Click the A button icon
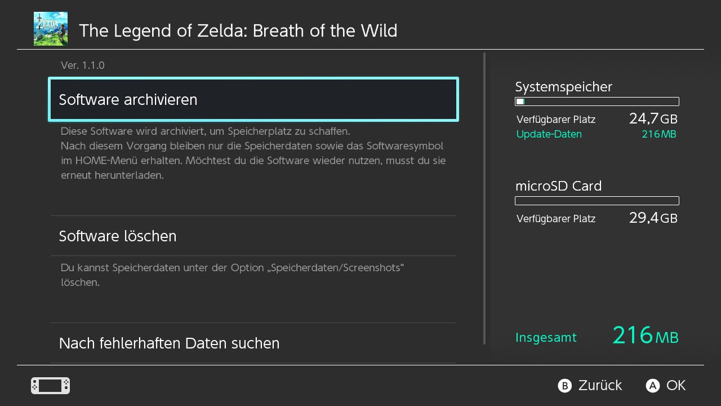Image resolution: width=721 pixels, height=406 pixels. click(x=652, y=386)
